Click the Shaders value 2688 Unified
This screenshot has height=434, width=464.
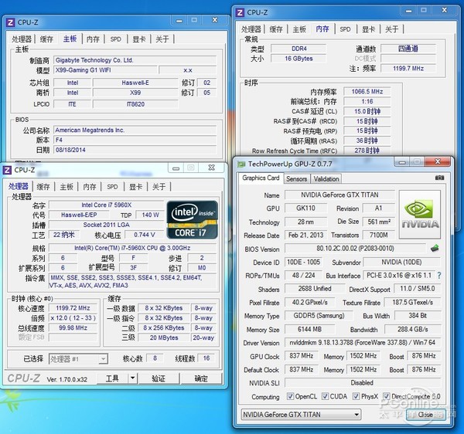(x=315, y=289)
